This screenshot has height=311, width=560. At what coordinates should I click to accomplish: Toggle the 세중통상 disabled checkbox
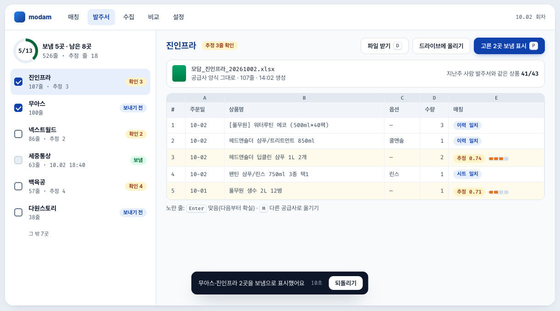(18, 160)
